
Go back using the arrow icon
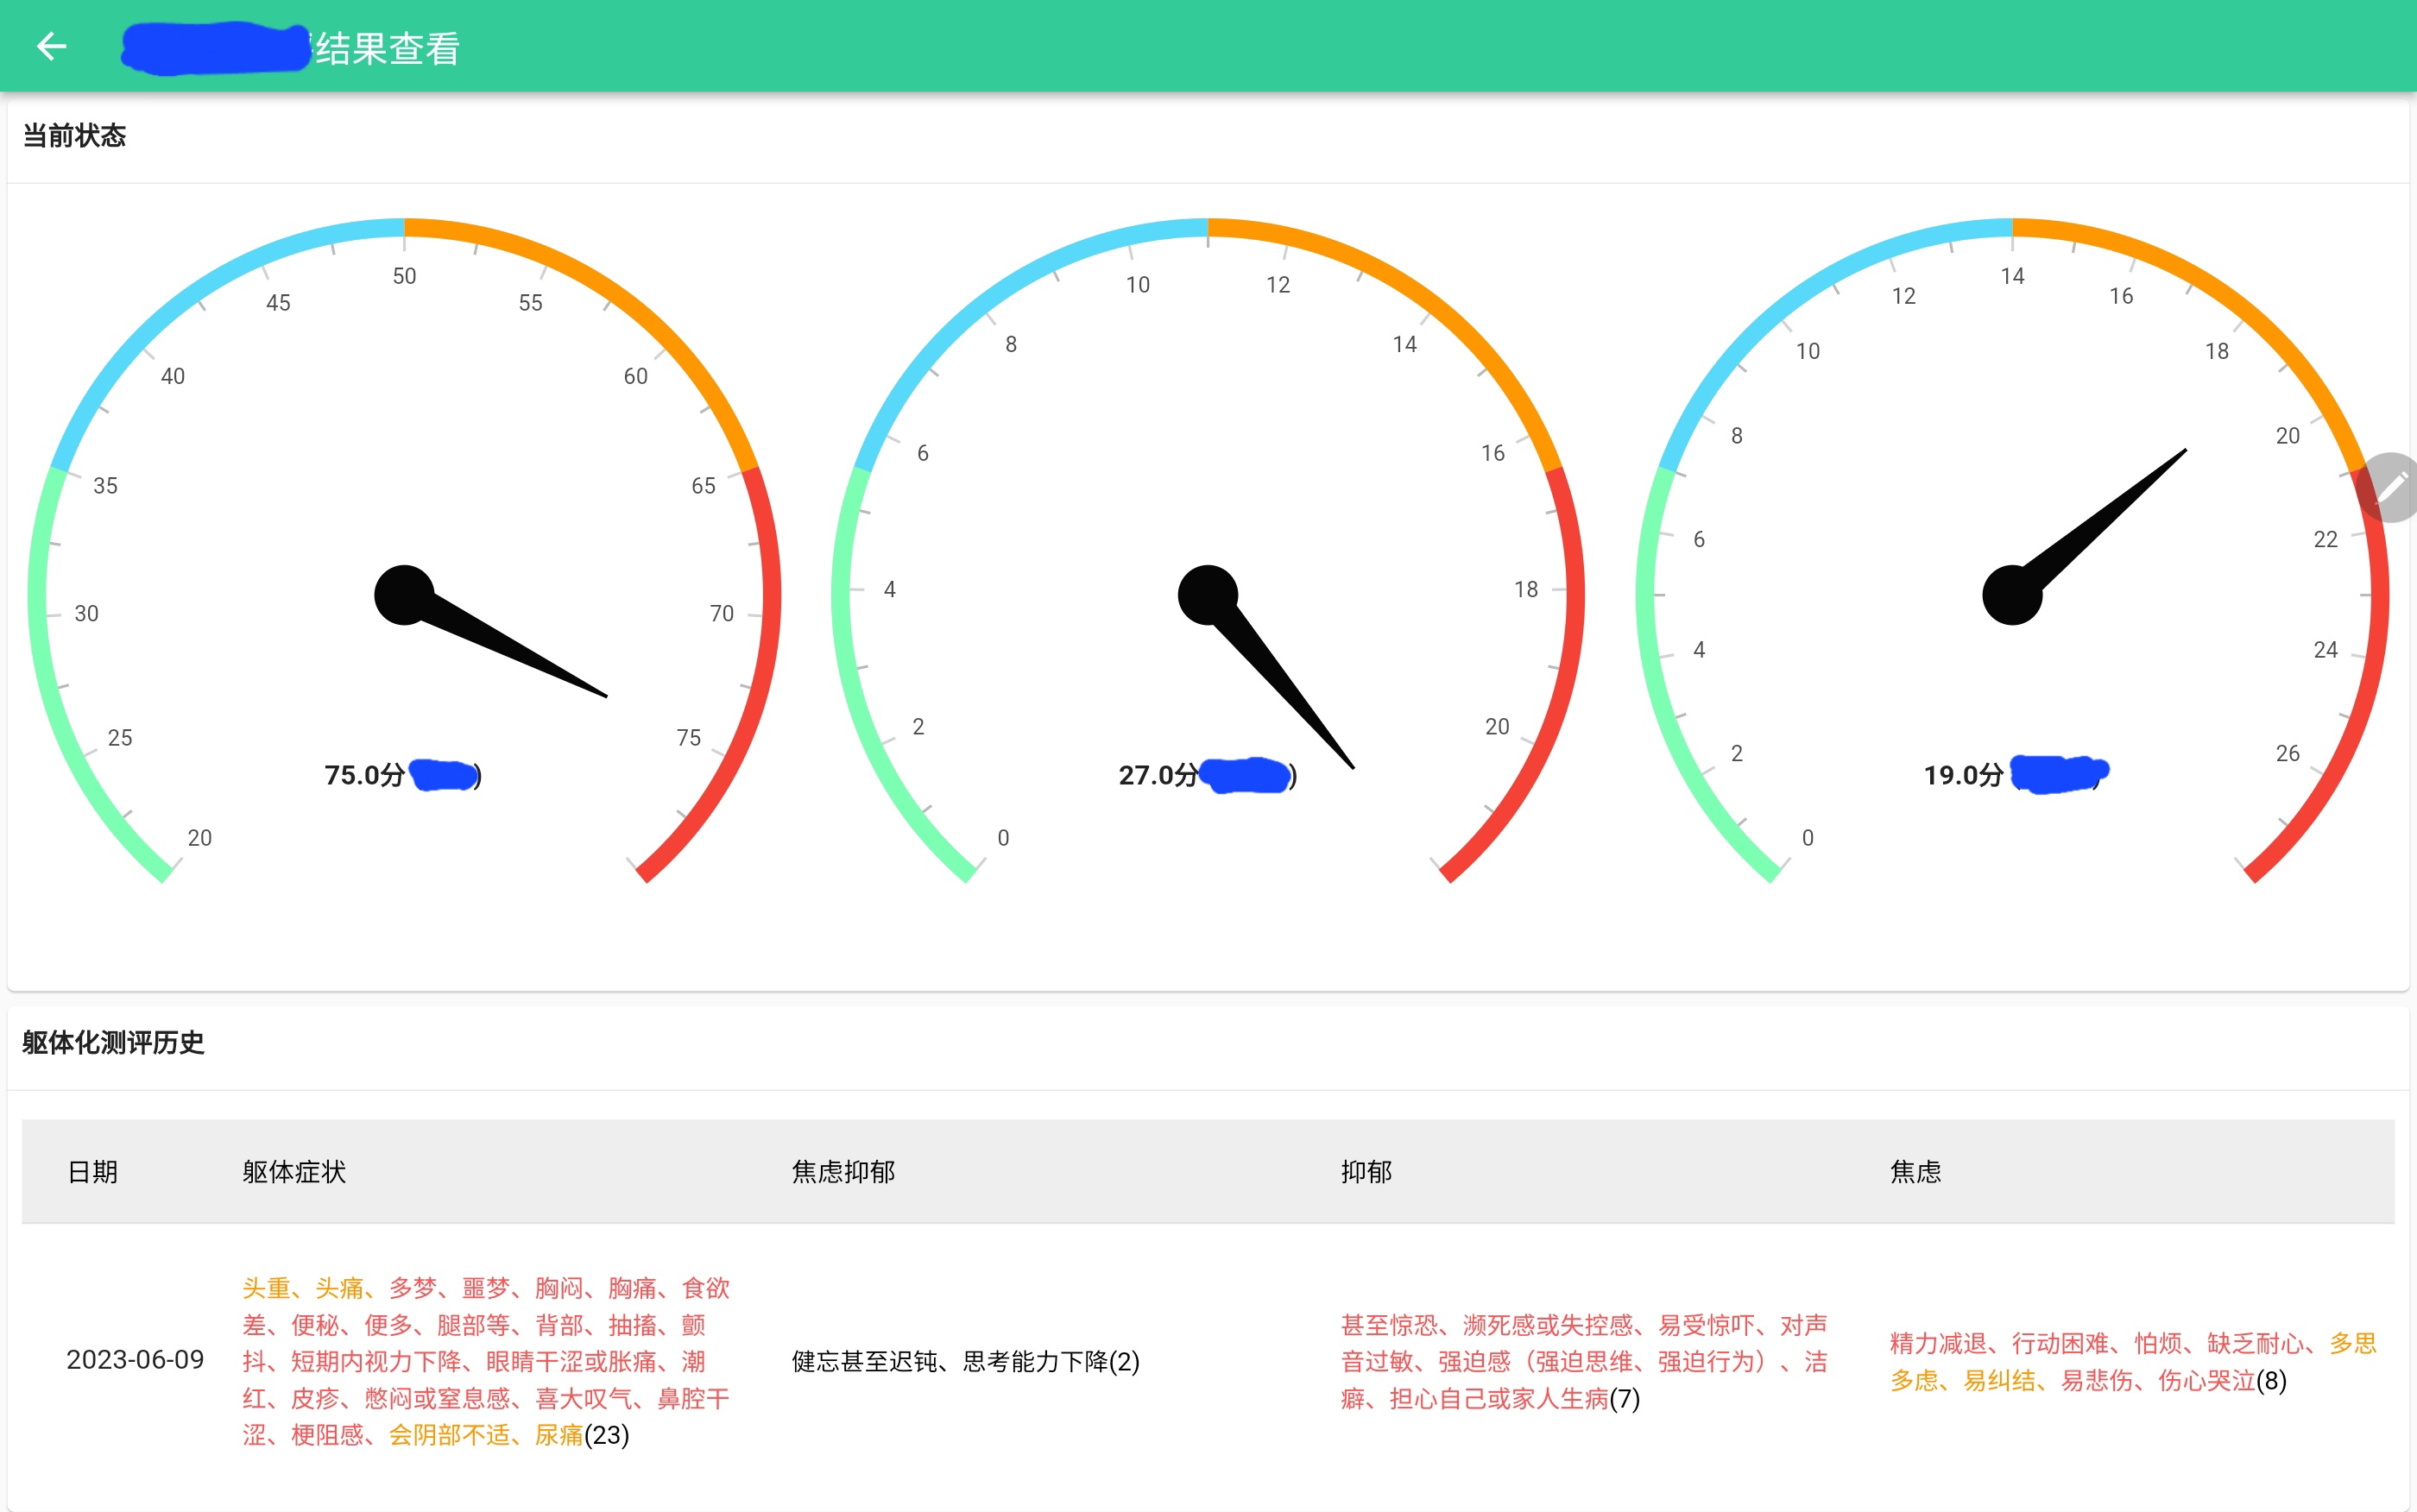pyautogui.click(x=51, y=46)
